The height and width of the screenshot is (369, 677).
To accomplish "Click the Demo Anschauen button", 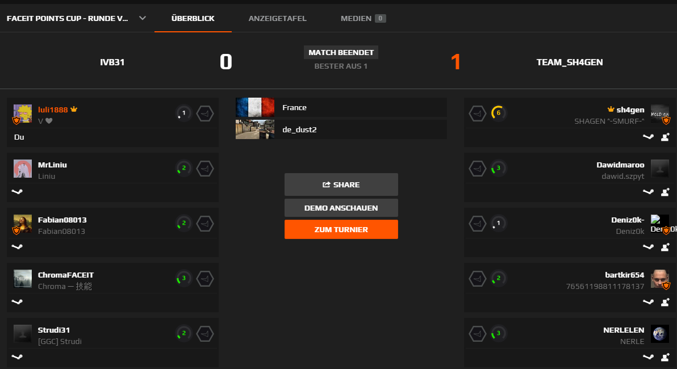I will pos(341,208).
